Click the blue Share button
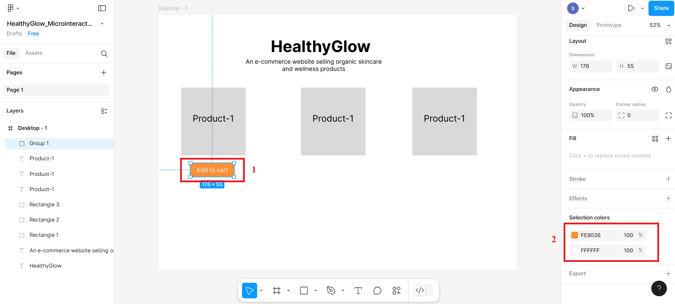The height and width of the screenshot is (304, 675). pos(661,8)
